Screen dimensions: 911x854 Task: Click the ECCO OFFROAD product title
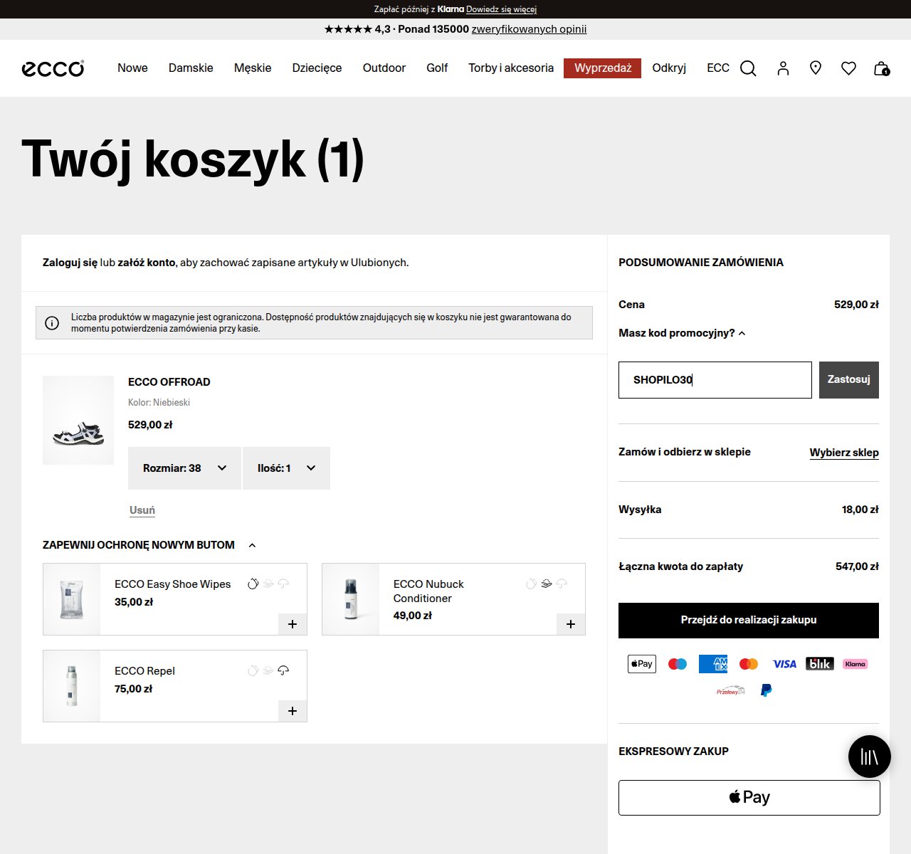(x=169, y=382)
